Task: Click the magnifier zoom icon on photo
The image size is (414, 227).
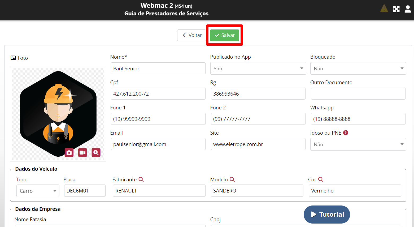Action: click(x=96, y=153)
